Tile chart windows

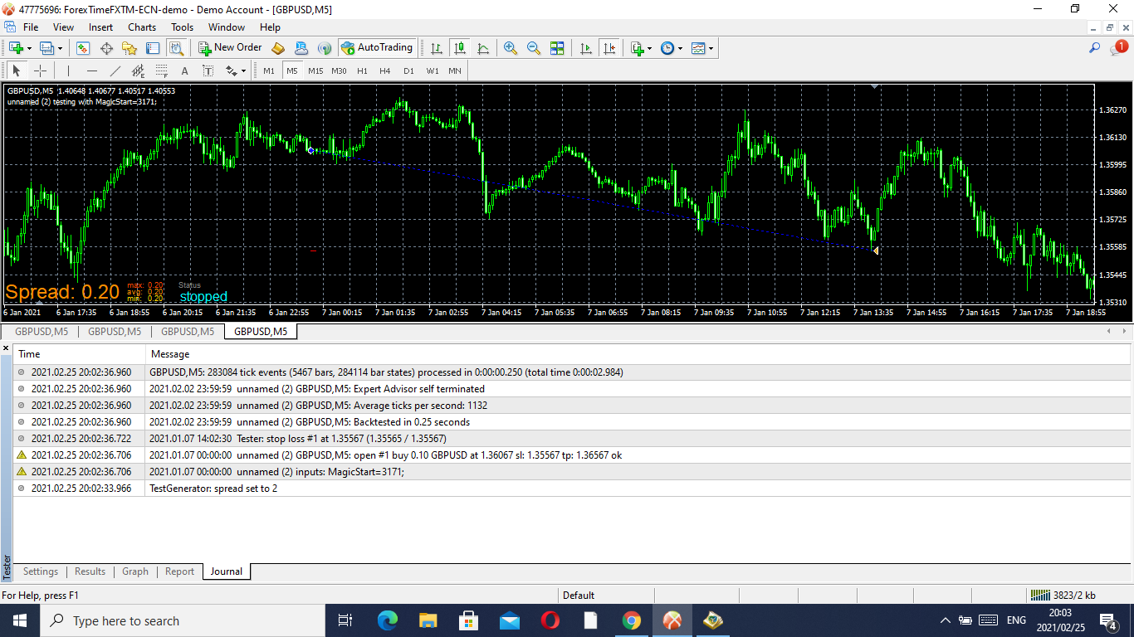[557, 48]
